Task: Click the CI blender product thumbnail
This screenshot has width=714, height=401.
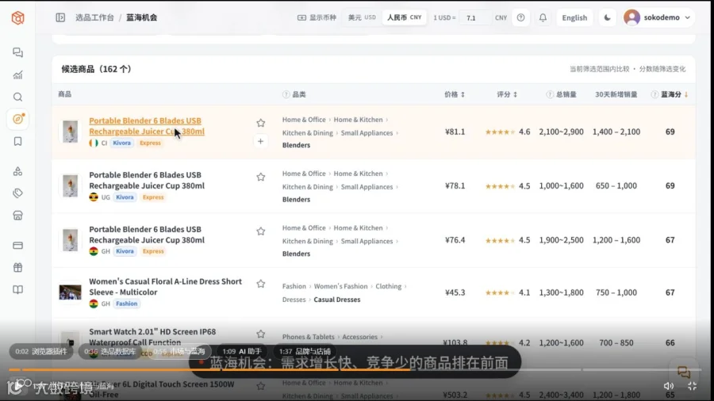Action: 70,132
